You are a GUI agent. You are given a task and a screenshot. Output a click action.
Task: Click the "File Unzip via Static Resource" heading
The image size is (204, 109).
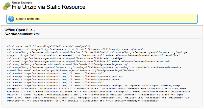click(x=48, y=7)
